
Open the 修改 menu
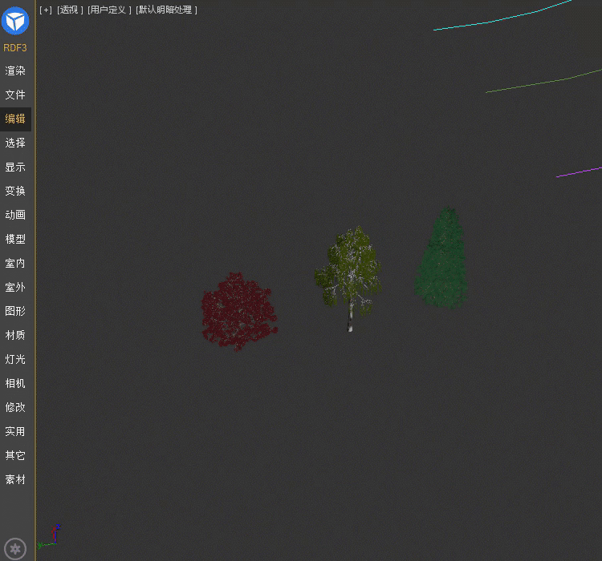pyautogui.click(x=15, y=407)
